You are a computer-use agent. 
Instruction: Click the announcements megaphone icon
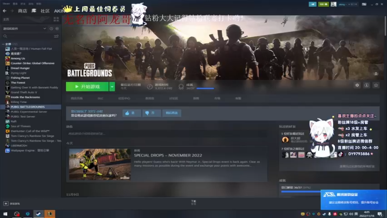(313, 4)
